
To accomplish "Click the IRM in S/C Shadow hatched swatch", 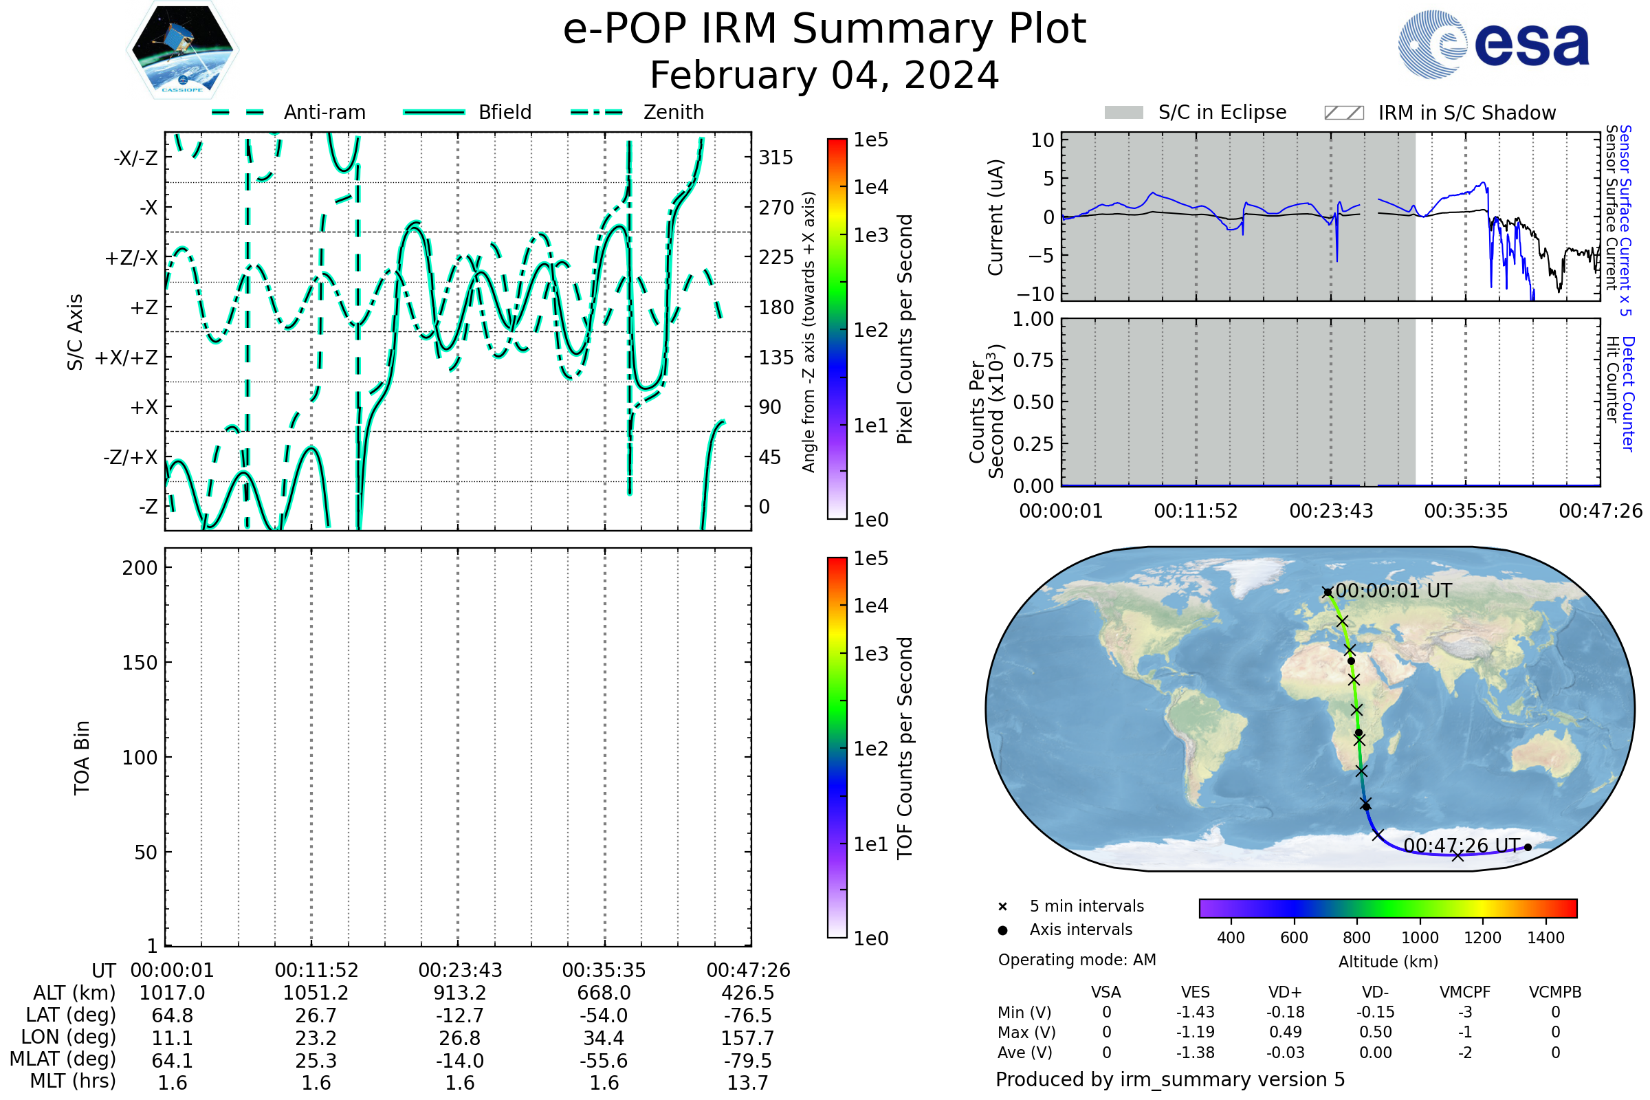I will (x=1343, y=113).
